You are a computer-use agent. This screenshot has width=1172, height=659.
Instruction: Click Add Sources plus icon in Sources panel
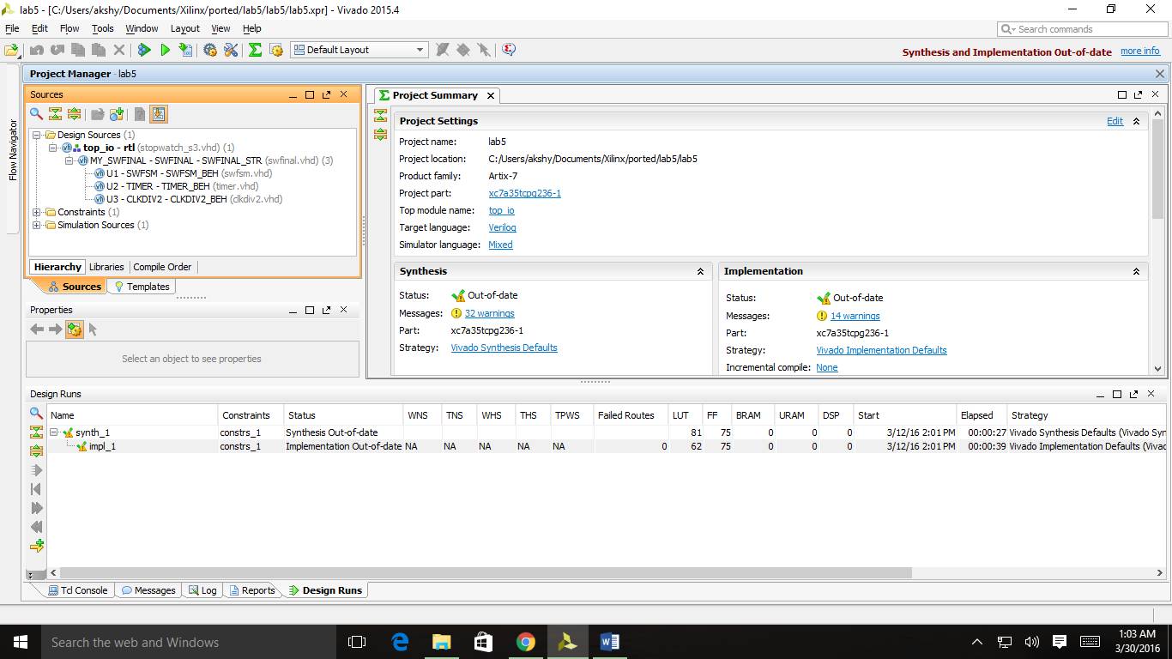tap(117, 113)
